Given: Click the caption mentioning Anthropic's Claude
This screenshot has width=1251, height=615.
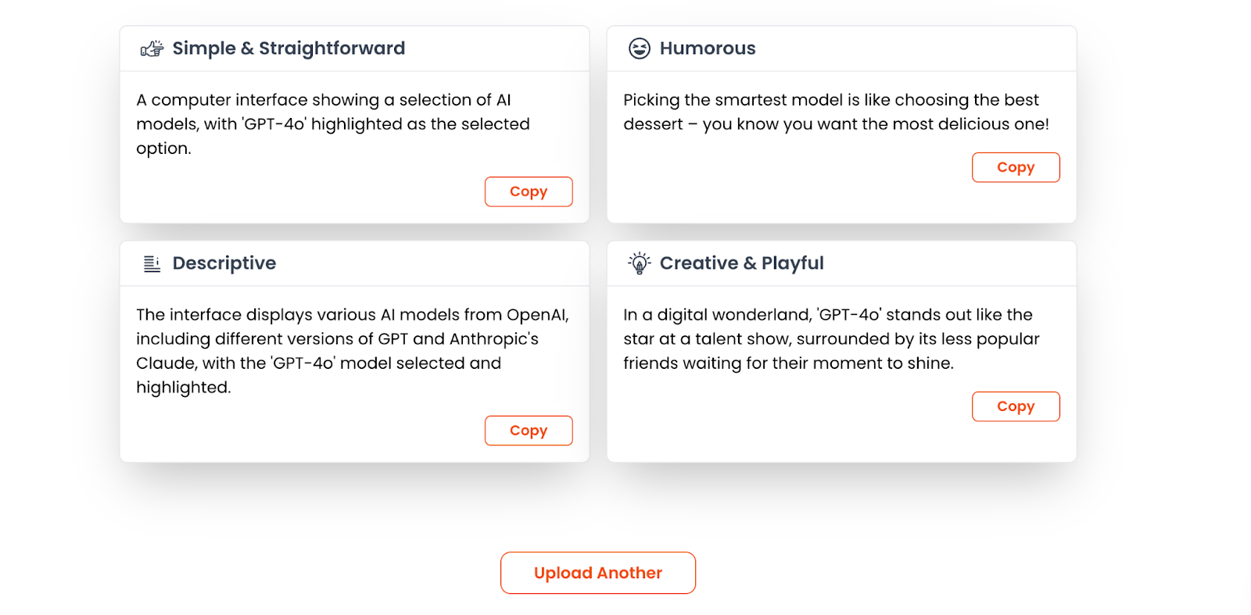Looking at the screenshot, I should (x=353, y=351).
